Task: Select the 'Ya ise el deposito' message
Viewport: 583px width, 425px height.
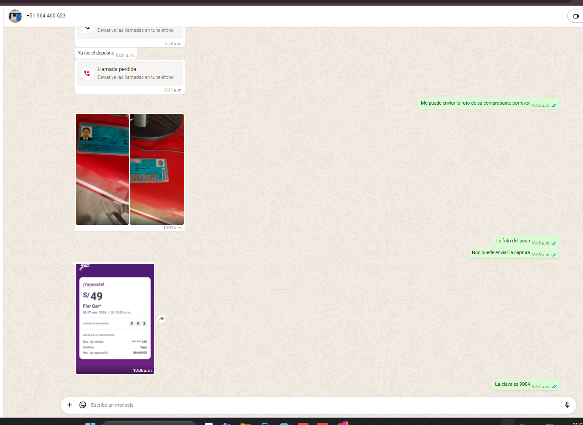Action: click(x=96, y=53)
